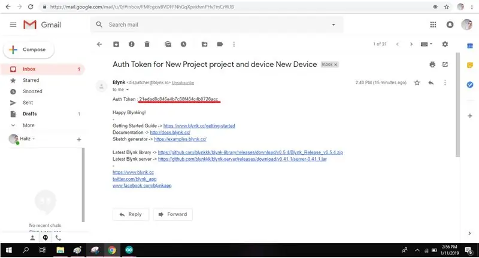Click the Gmail logo
479x258 pixels.
(42, 24)
